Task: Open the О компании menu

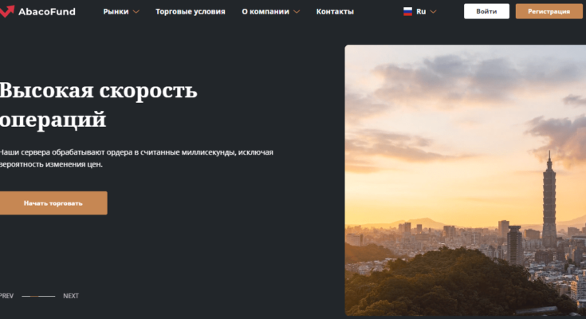Action: pyautogui.click(x=265, y=12)
